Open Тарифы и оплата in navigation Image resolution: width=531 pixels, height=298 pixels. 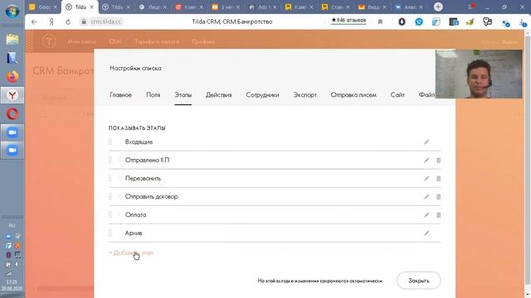point(157,42)
